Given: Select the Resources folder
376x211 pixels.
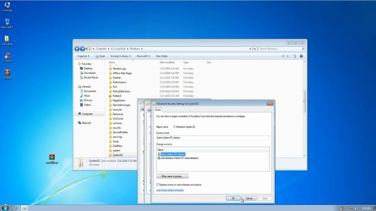Looking at the screenshot, I should pos(116,114).
